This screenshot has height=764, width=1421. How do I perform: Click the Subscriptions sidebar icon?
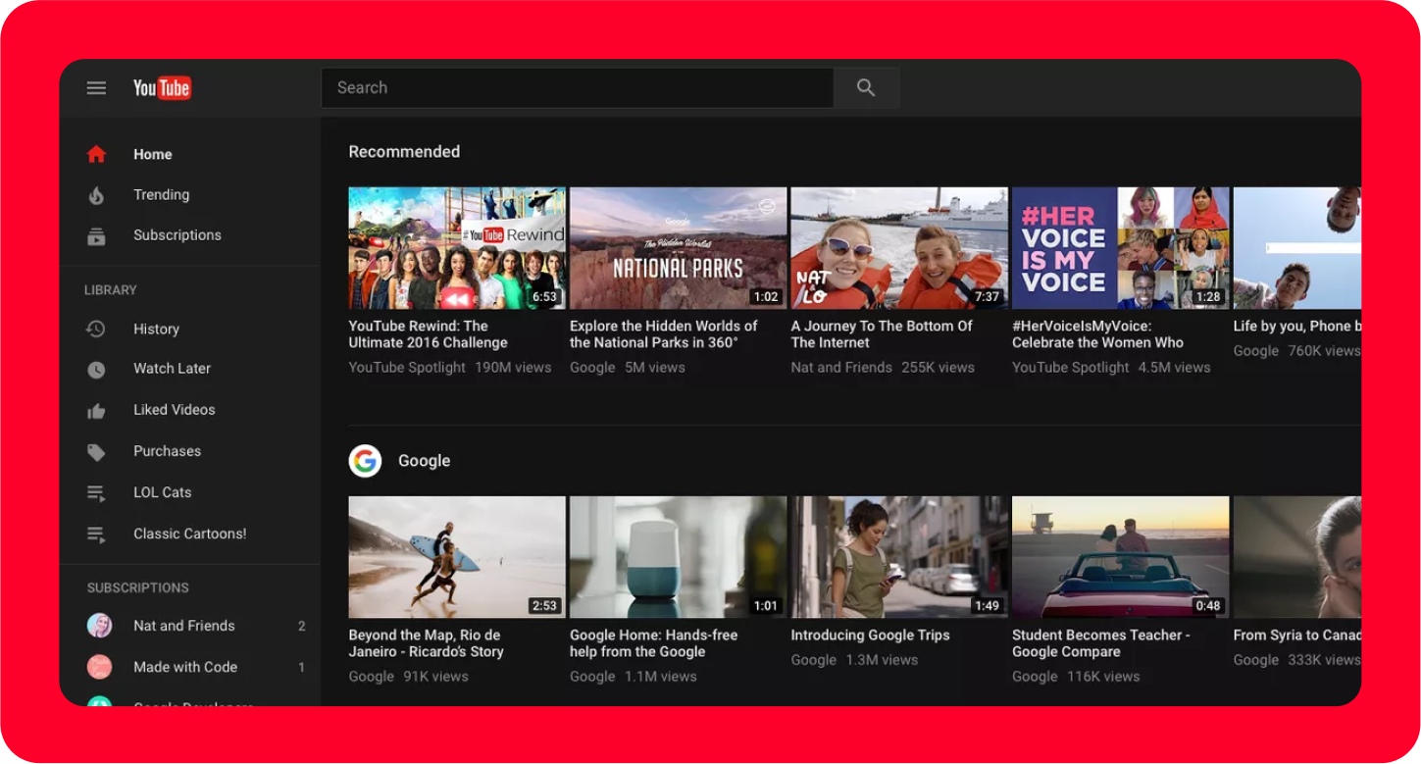tap(96, 235)
